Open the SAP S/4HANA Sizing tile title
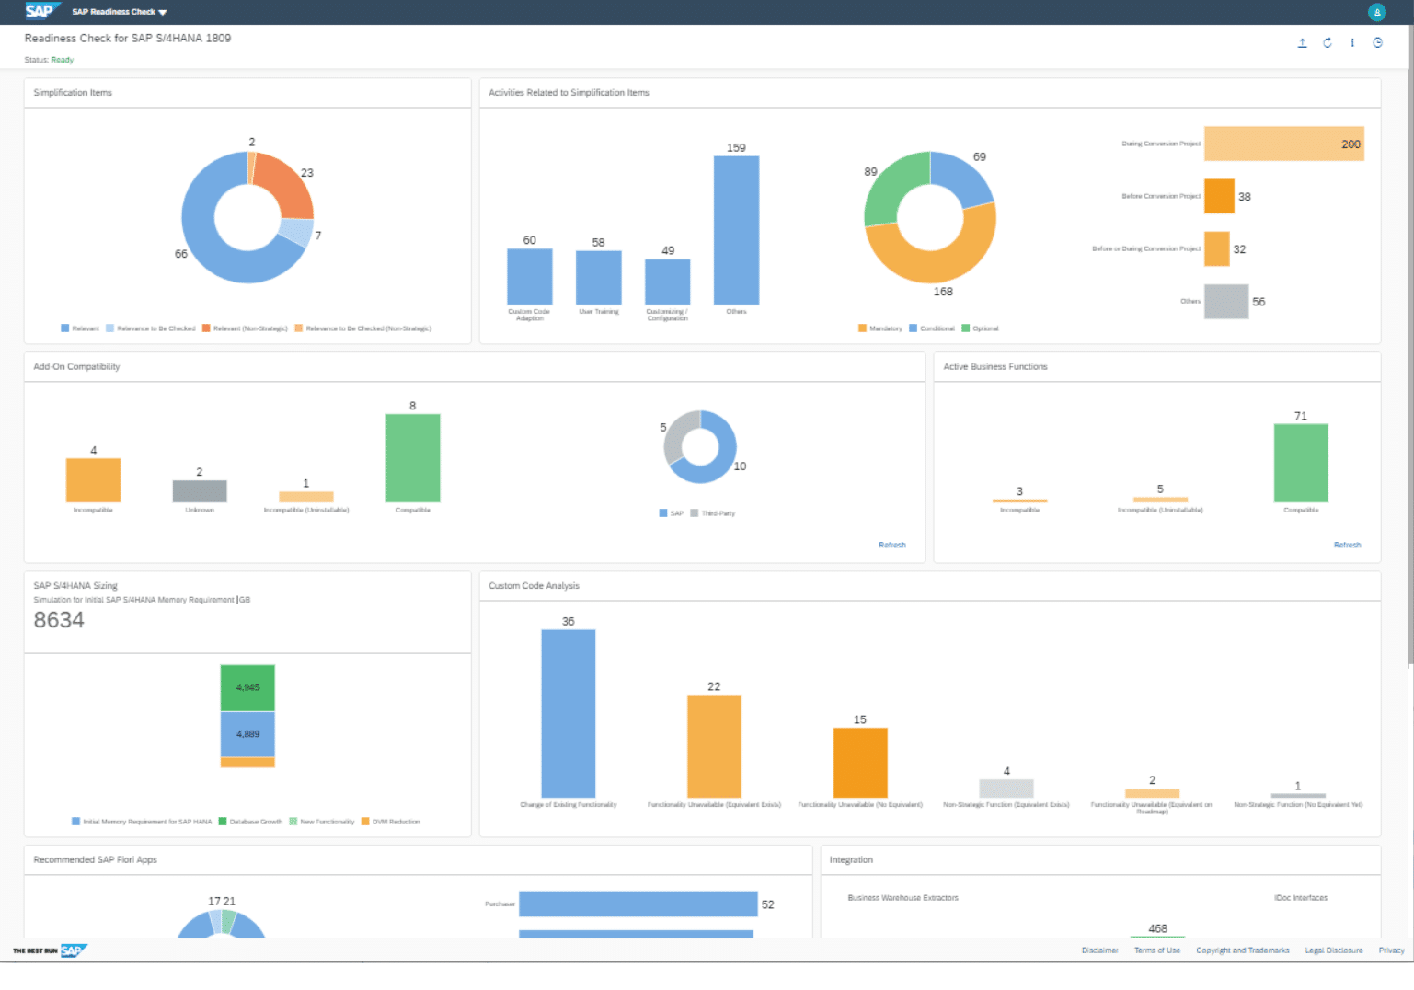 point(75,586)
